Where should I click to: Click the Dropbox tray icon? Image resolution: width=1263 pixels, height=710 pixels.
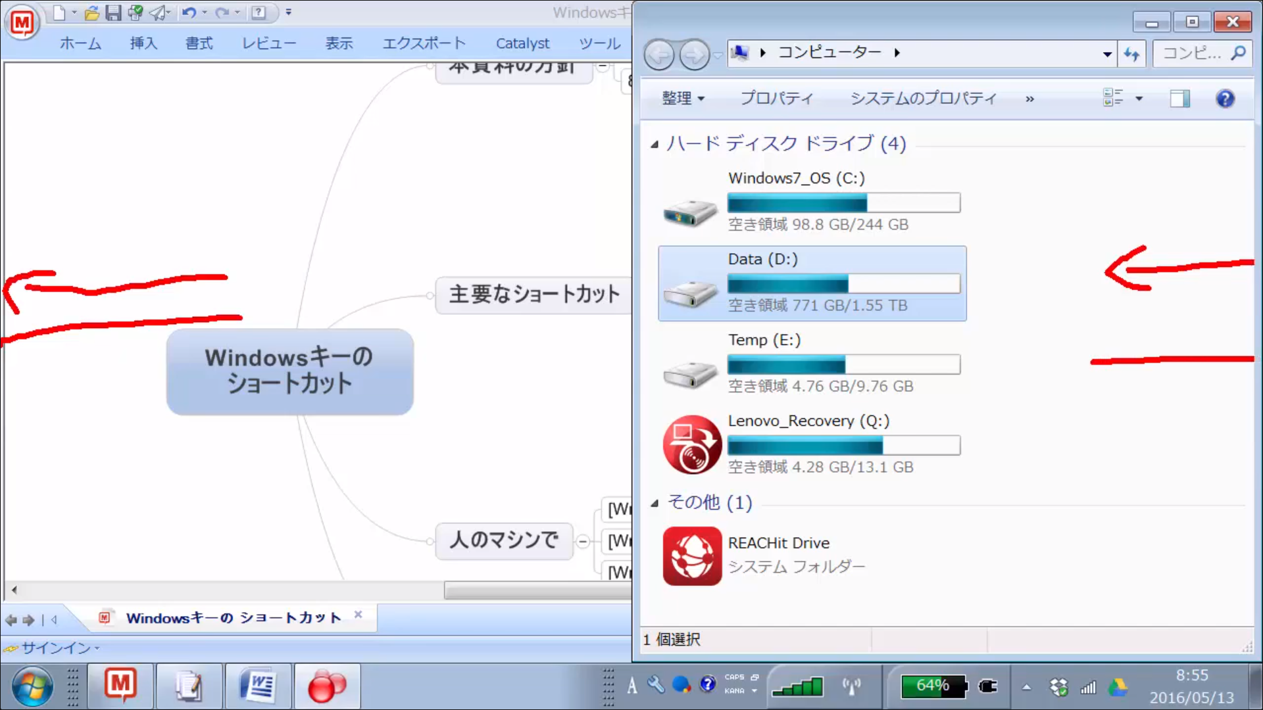click(1058, 687)
